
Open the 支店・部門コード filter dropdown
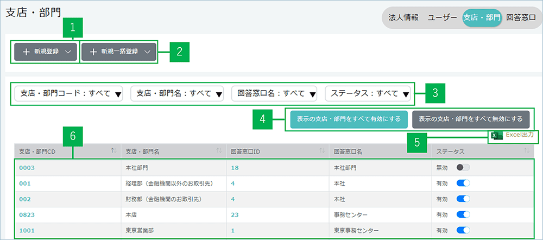point(68,93)
